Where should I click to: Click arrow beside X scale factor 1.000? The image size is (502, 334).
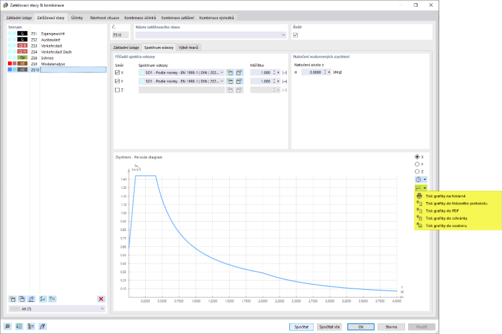pos(278,73)
